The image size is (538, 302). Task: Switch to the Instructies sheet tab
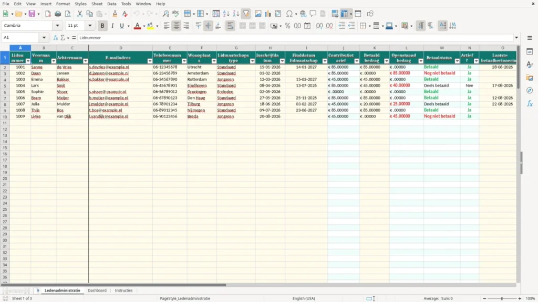click(123, 290)
